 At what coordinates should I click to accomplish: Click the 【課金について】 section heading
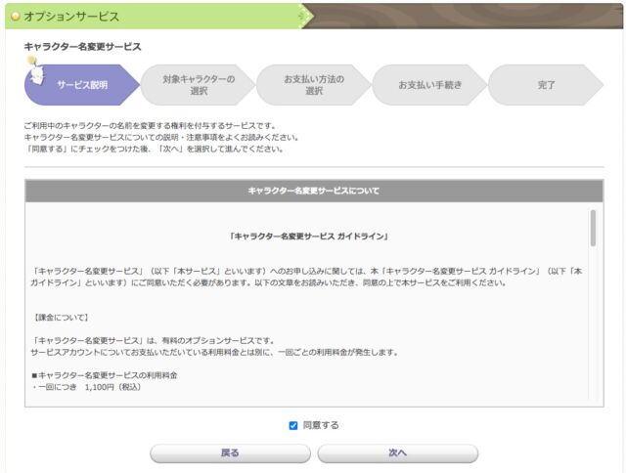point(61,318)
